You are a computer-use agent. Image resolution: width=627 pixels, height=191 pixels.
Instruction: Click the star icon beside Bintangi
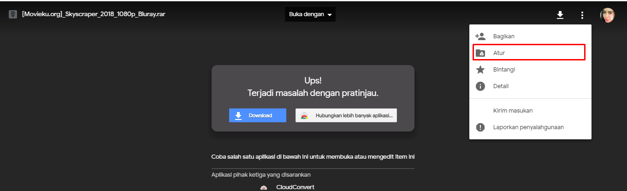(480, 70)
